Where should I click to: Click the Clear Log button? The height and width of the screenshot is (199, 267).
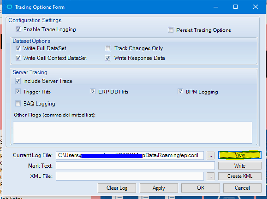(x=117, y=188)
